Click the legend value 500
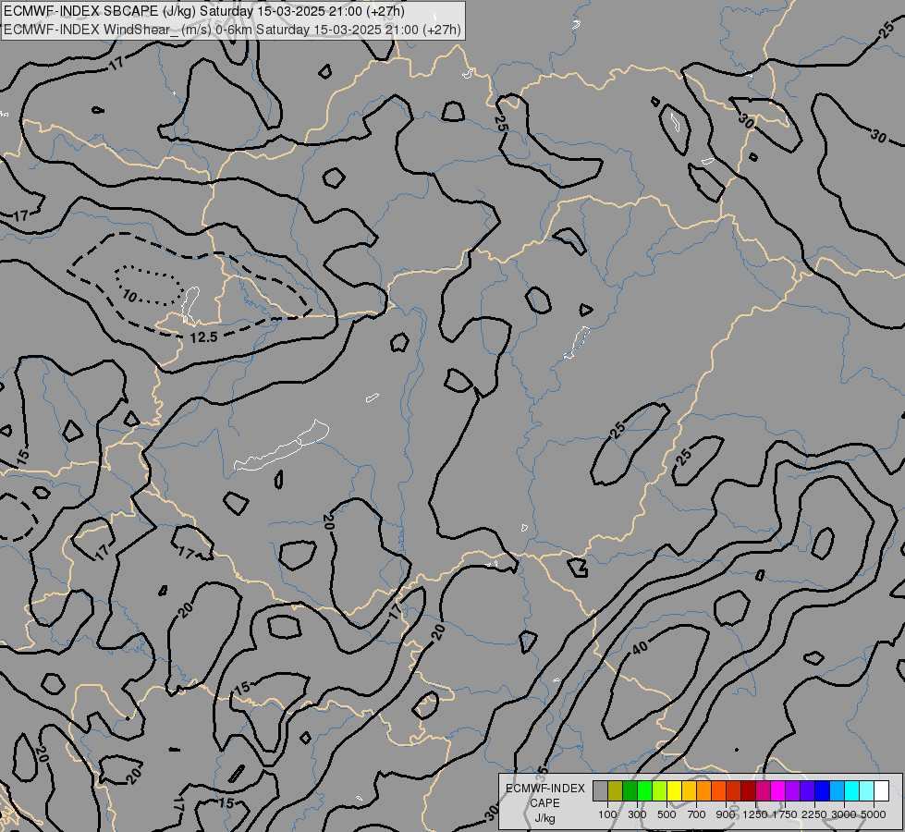Screen dimensions: 905x832 (667, 814)
